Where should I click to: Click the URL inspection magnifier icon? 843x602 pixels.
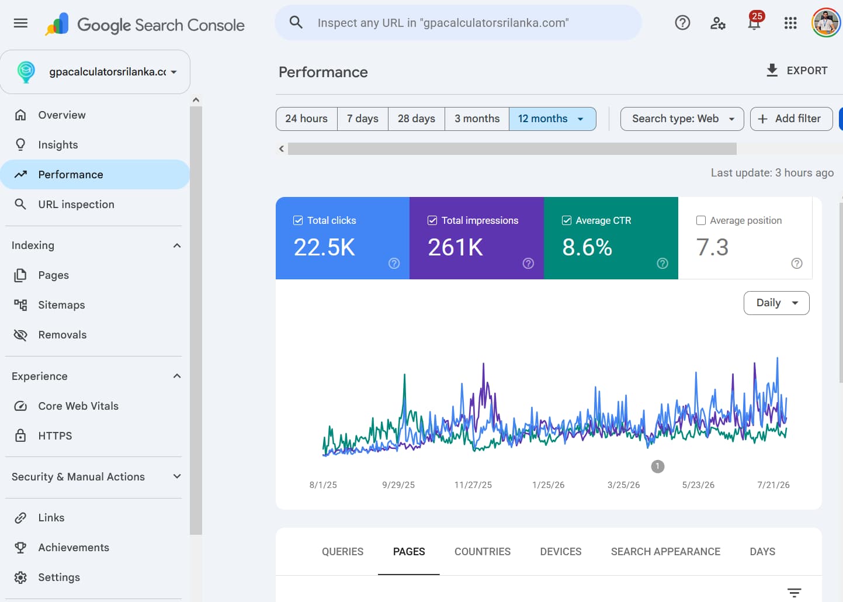[x=20, y=204]
